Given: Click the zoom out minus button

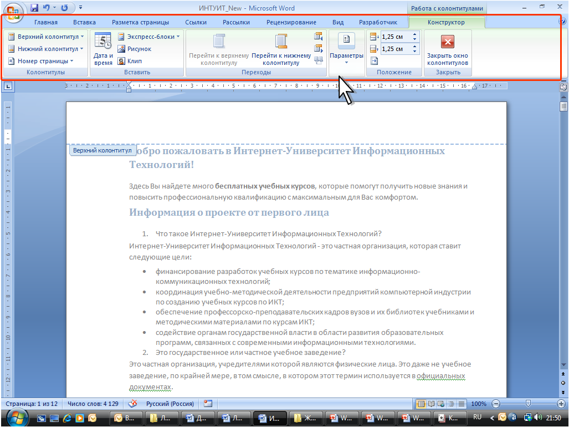Looking at the screenshot, I should click(496, 404).
